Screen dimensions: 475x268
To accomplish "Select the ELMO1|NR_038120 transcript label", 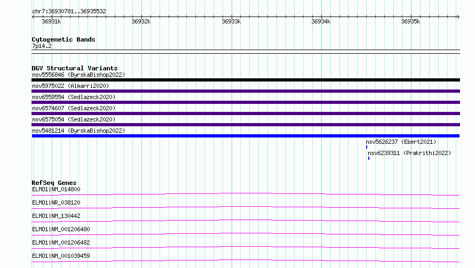I will (56, 202).
